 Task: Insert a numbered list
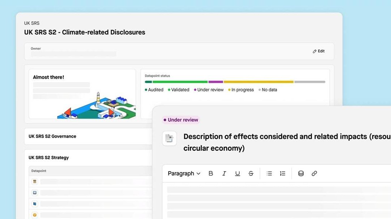[282, 173]
